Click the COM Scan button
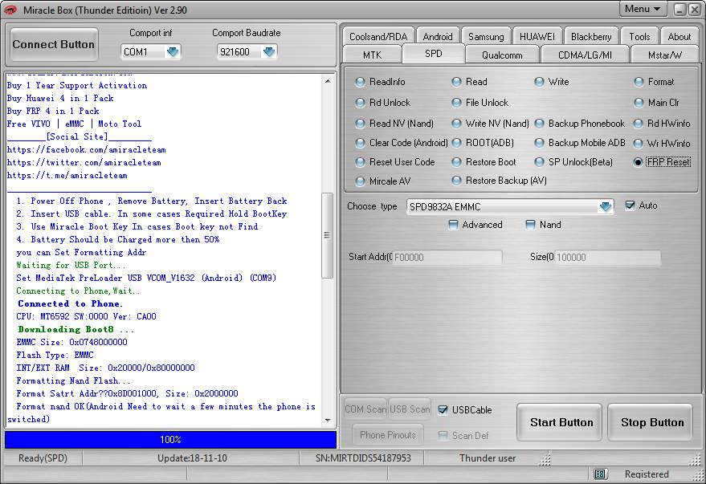Image resolution: width=706 pixels, height=484 pixels. [x=365, y=409]
